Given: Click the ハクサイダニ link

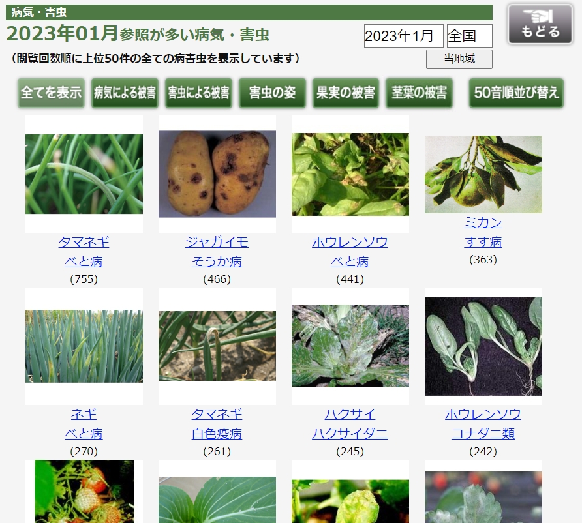Looking at the screenshot, I should [350, 434].
